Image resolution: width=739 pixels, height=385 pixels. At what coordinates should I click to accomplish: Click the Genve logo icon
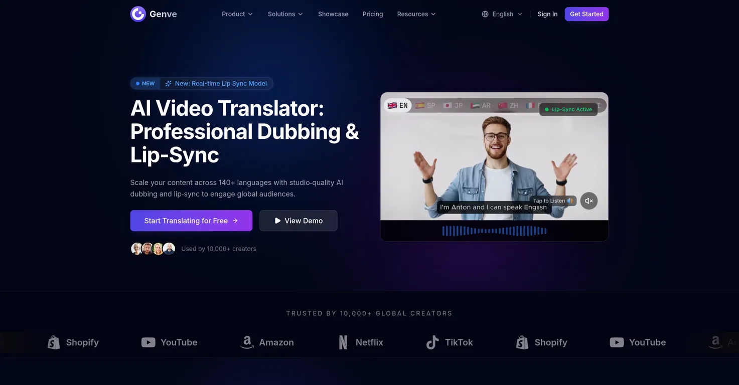coord(138,14)
